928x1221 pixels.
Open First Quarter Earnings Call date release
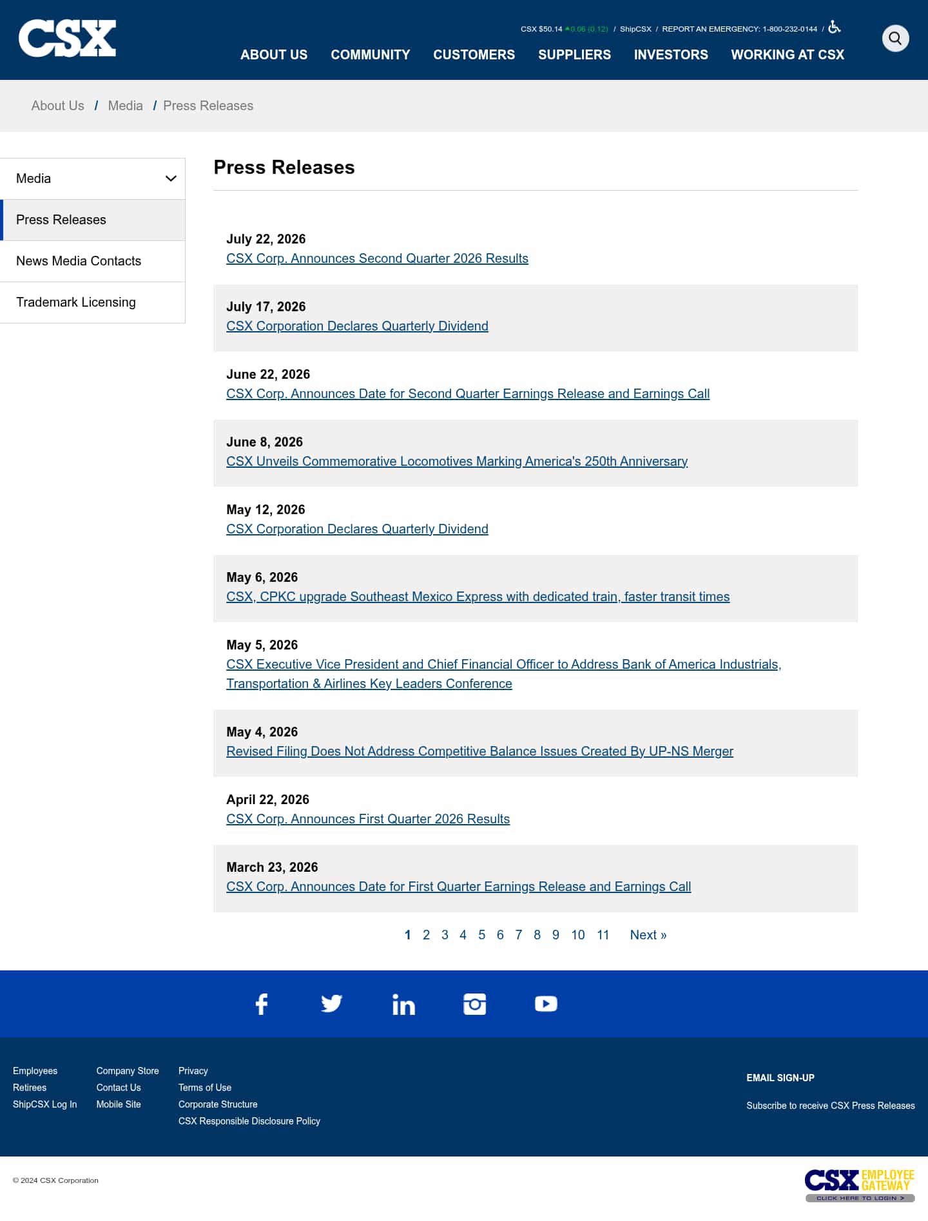(x=458, y=887)
